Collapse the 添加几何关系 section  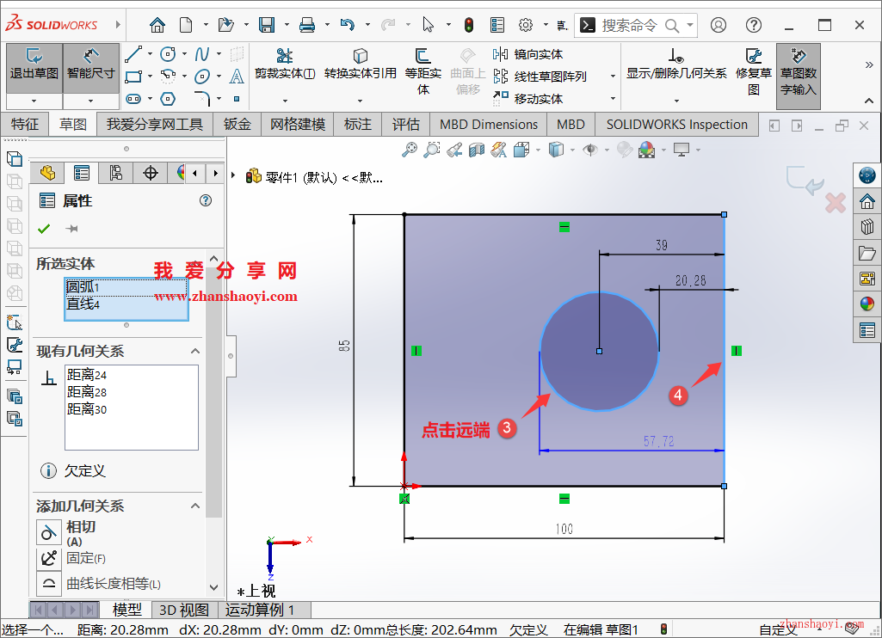(x=195, y=506)
